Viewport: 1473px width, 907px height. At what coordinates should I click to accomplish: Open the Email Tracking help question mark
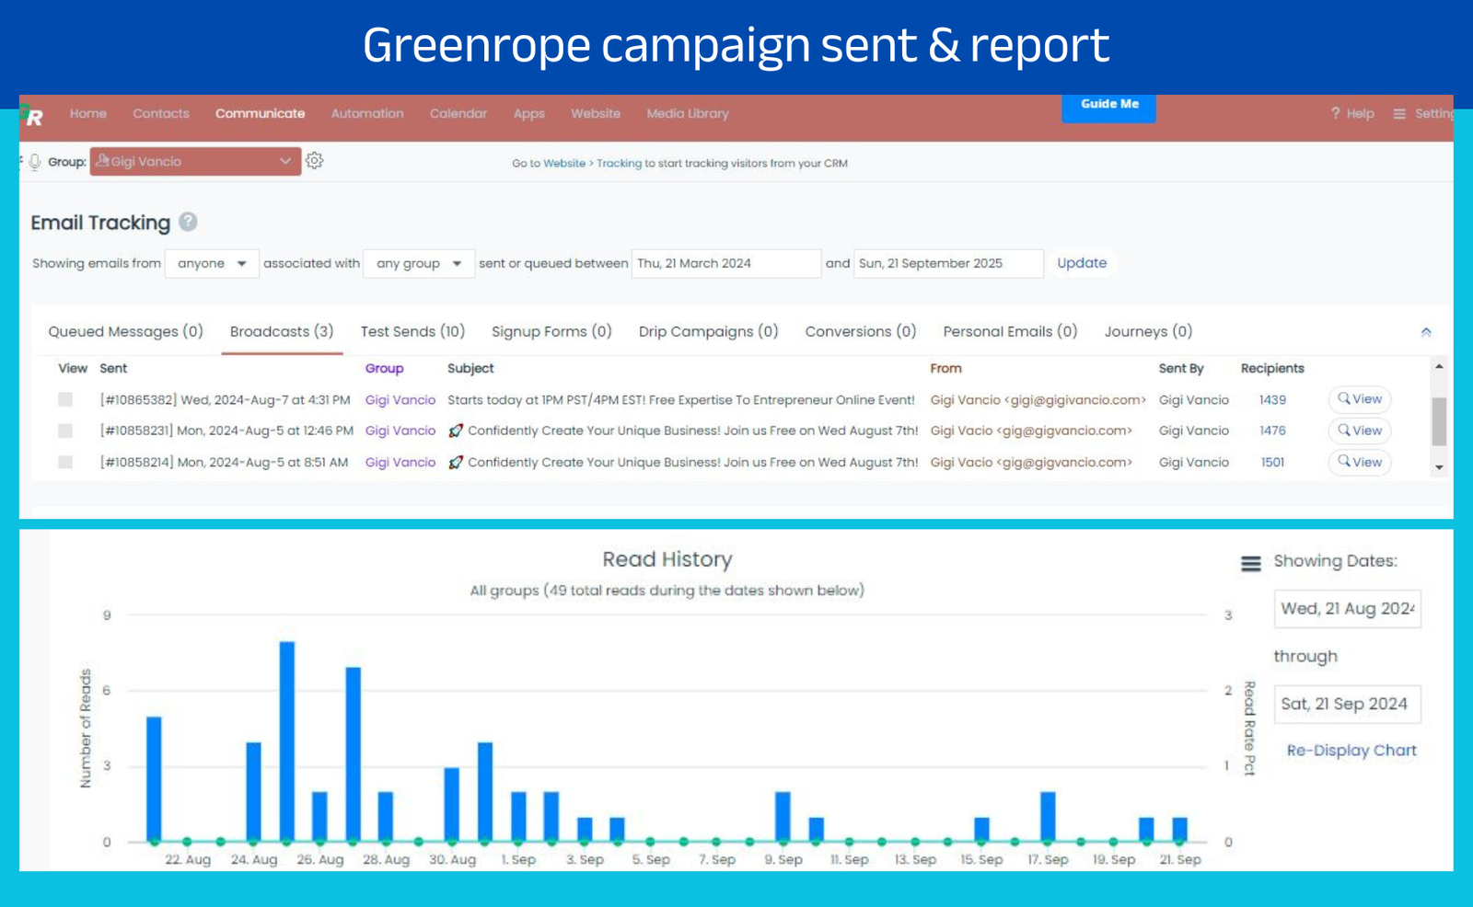pos(188,222)
